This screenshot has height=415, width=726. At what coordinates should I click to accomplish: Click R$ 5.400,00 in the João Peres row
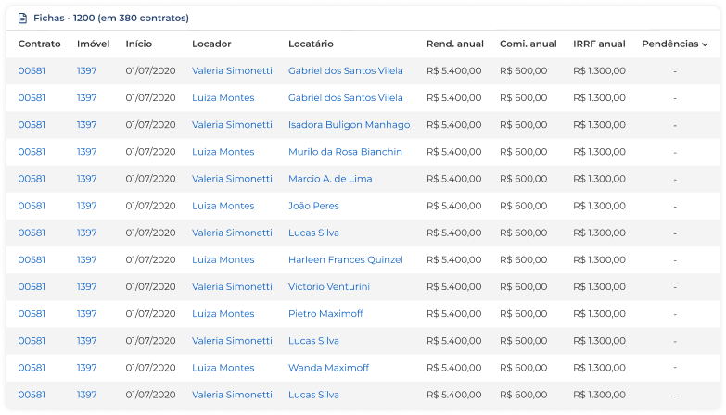click(453, 206)
